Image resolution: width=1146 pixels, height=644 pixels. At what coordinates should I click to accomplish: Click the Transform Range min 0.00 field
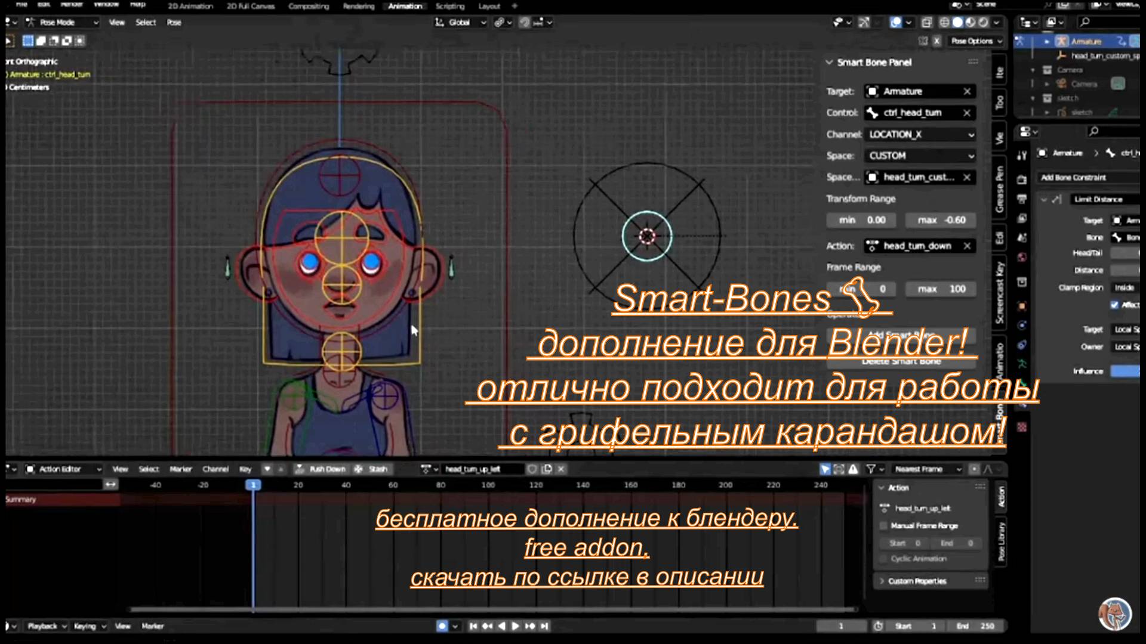[x=861, y=220]
